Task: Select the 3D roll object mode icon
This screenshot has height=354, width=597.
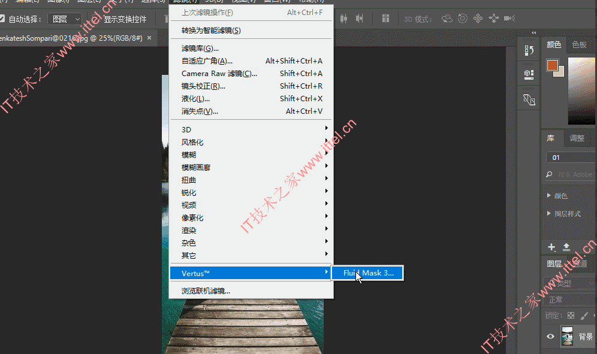Action: [463, 19]
